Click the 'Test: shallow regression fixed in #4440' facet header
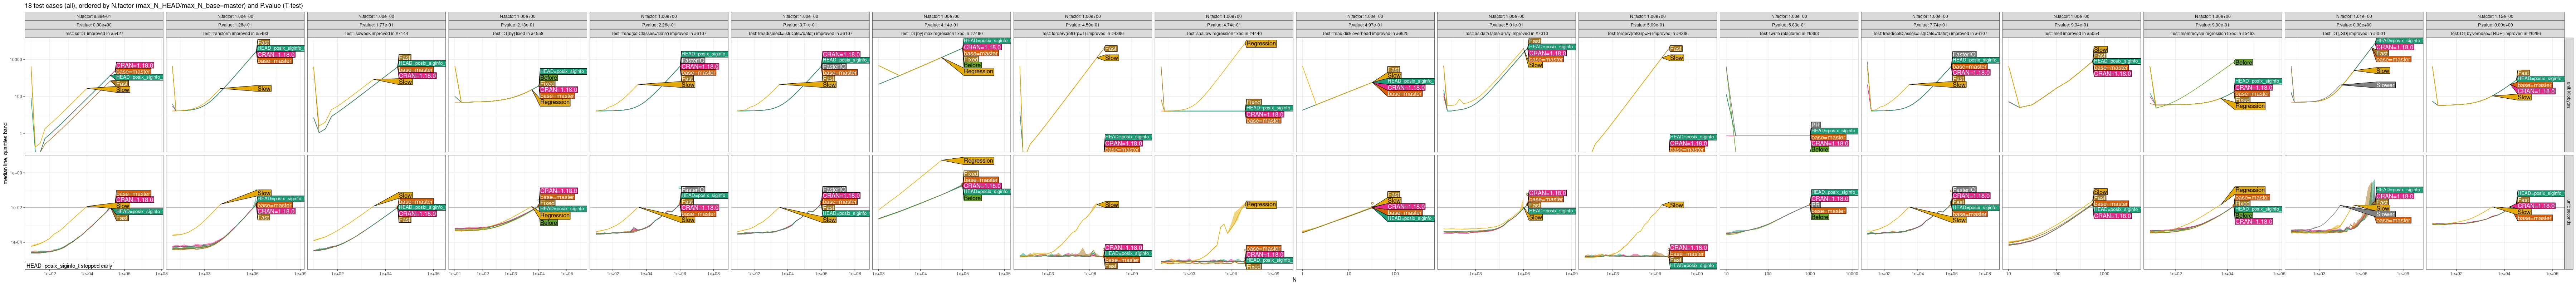This screenshot has width=2576, height=286. click(x=1224, y=33)
